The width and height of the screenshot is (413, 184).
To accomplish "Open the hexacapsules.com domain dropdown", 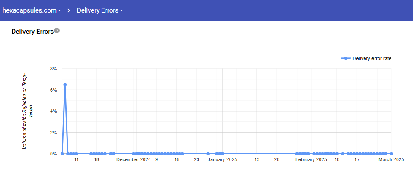I will [x=32, y=10].
